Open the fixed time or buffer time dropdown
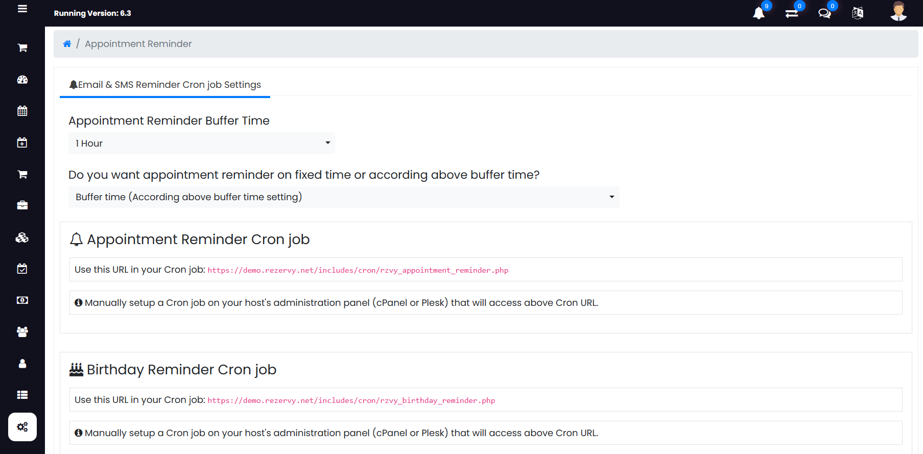 [x=344, y=197]
